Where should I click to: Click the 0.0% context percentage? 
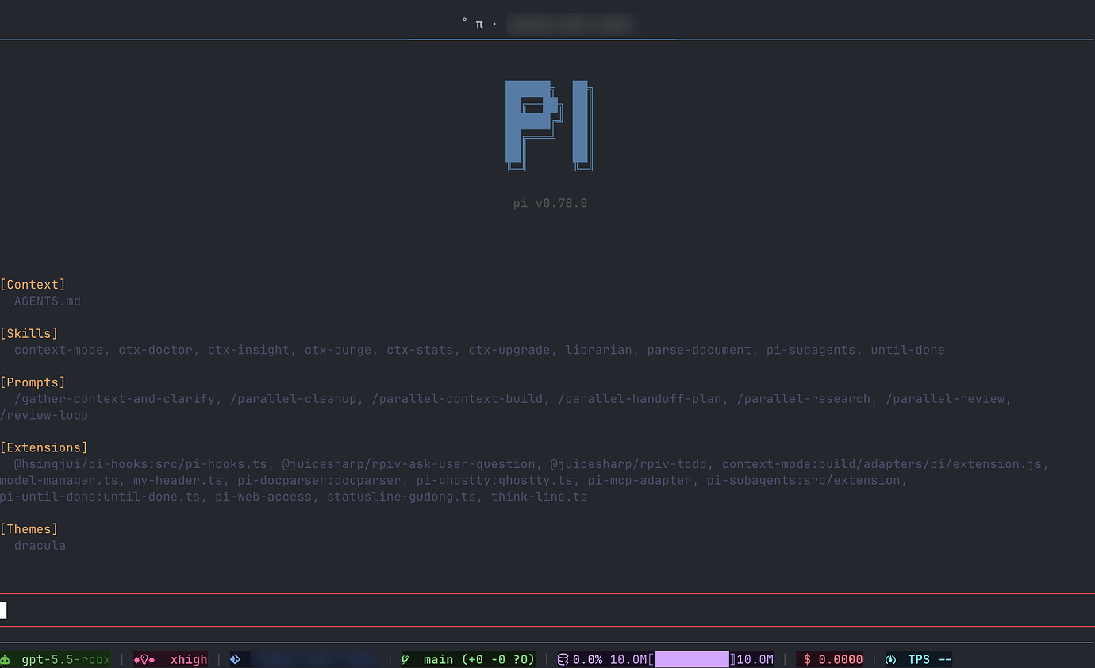click(588, 659)
